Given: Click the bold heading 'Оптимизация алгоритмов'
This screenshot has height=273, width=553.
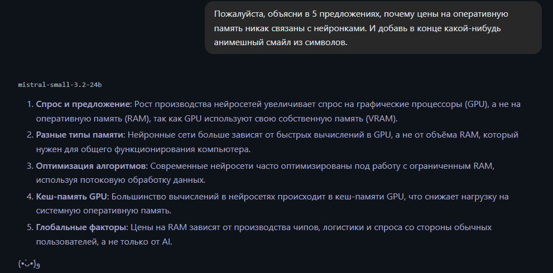Looking at the screenshot, I should click(x=90, y=166).
